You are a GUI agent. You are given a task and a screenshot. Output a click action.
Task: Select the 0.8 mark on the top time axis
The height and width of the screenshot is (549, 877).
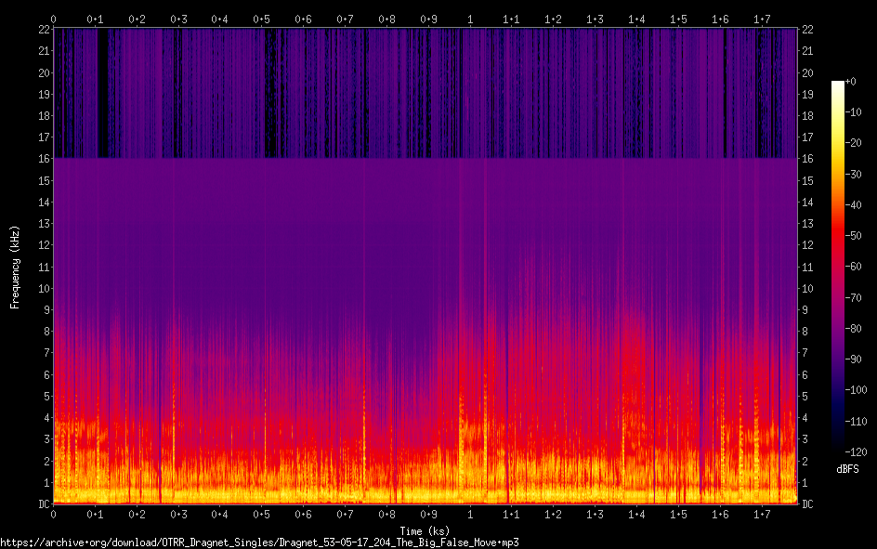(x=386, y=19)
